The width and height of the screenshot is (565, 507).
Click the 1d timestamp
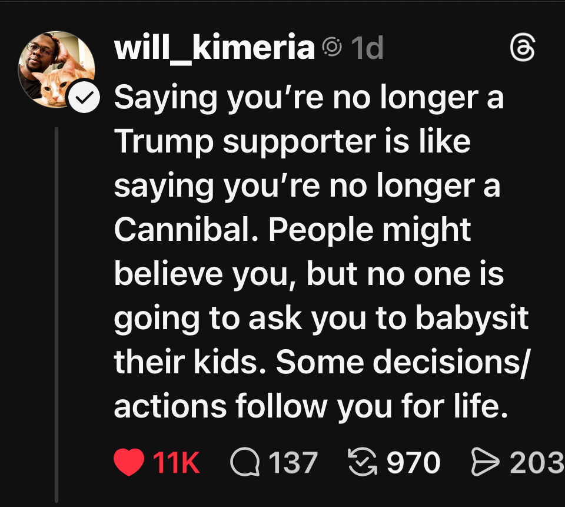(x=367, y=48)
